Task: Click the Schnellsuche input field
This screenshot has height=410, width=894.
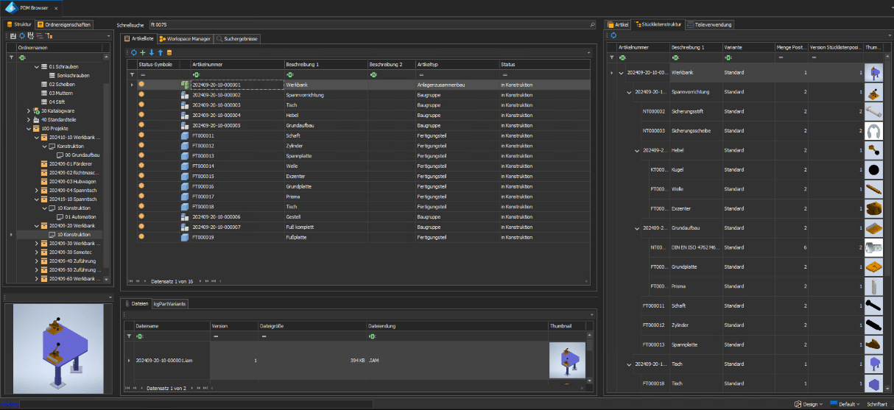Action: [x=368, y=25]
